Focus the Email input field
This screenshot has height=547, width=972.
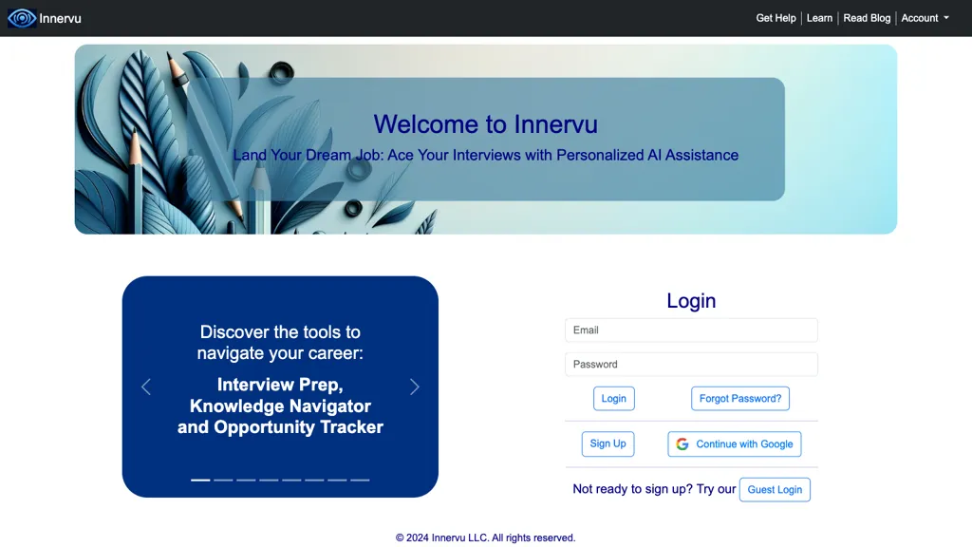(x=691, y=330)
